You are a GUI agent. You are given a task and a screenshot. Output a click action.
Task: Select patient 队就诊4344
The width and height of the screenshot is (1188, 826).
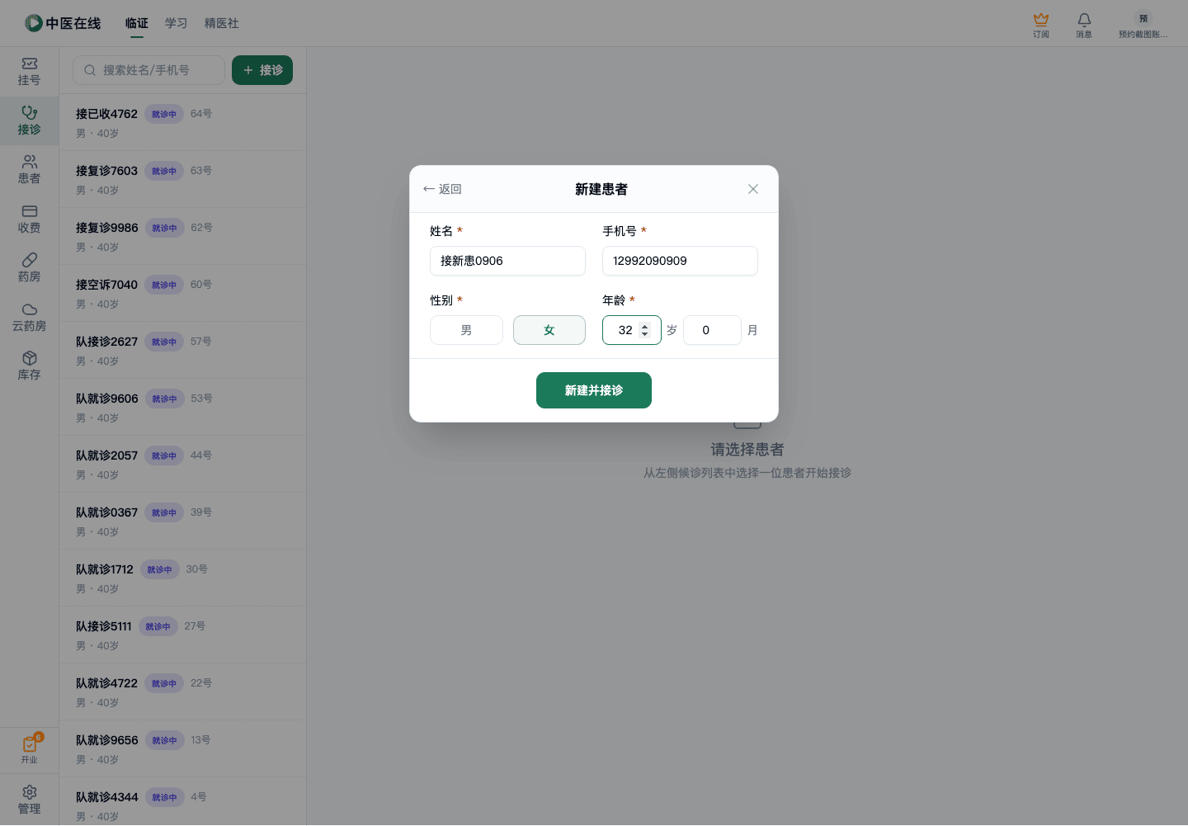182,801
